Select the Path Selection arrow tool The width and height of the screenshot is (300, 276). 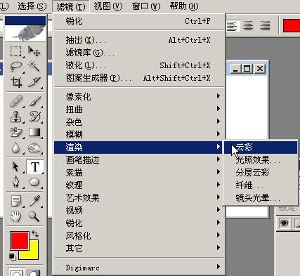15,166
